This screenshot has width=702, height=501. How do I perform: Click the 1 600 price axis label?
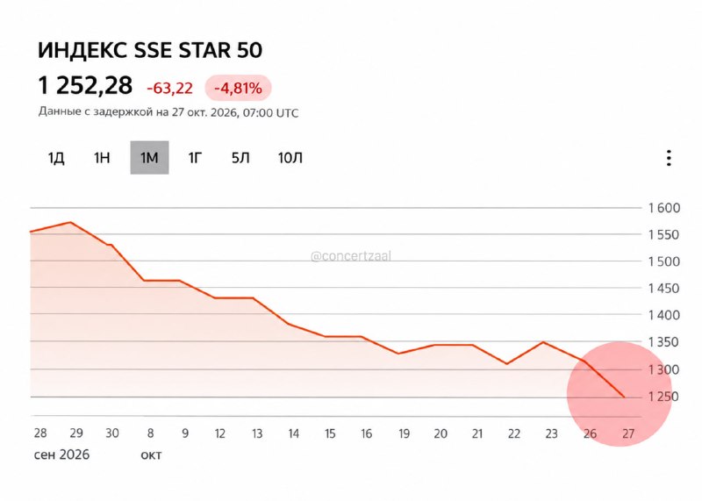(664, 208)
